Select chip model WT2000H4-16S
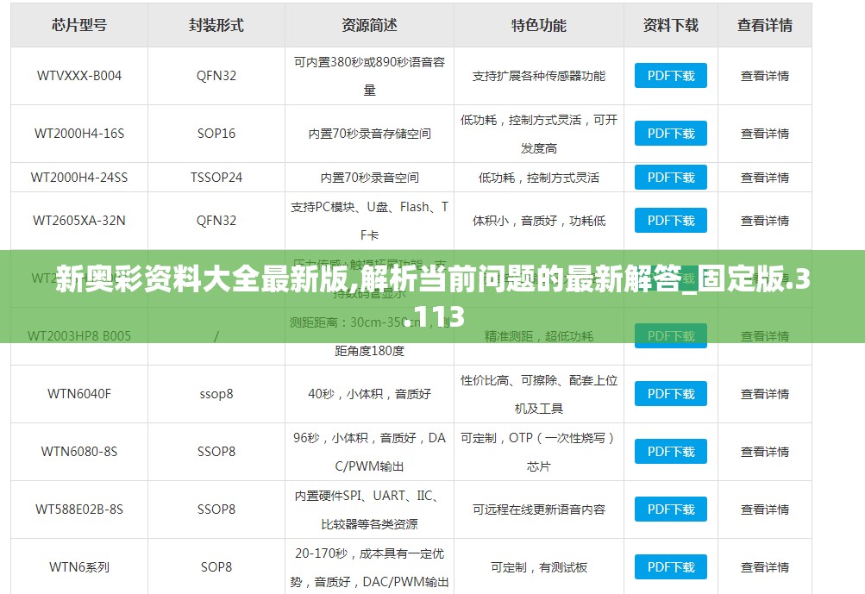 (78, 134)
